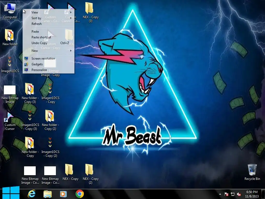Select the New folder desktop icon
Viewport: 265px width, 199px height.
click(x=10, y=37)
